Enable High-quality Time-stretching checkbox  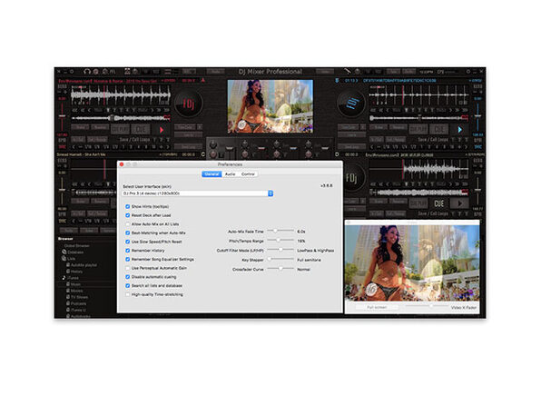pyautogui.click(x=128, y=294)
